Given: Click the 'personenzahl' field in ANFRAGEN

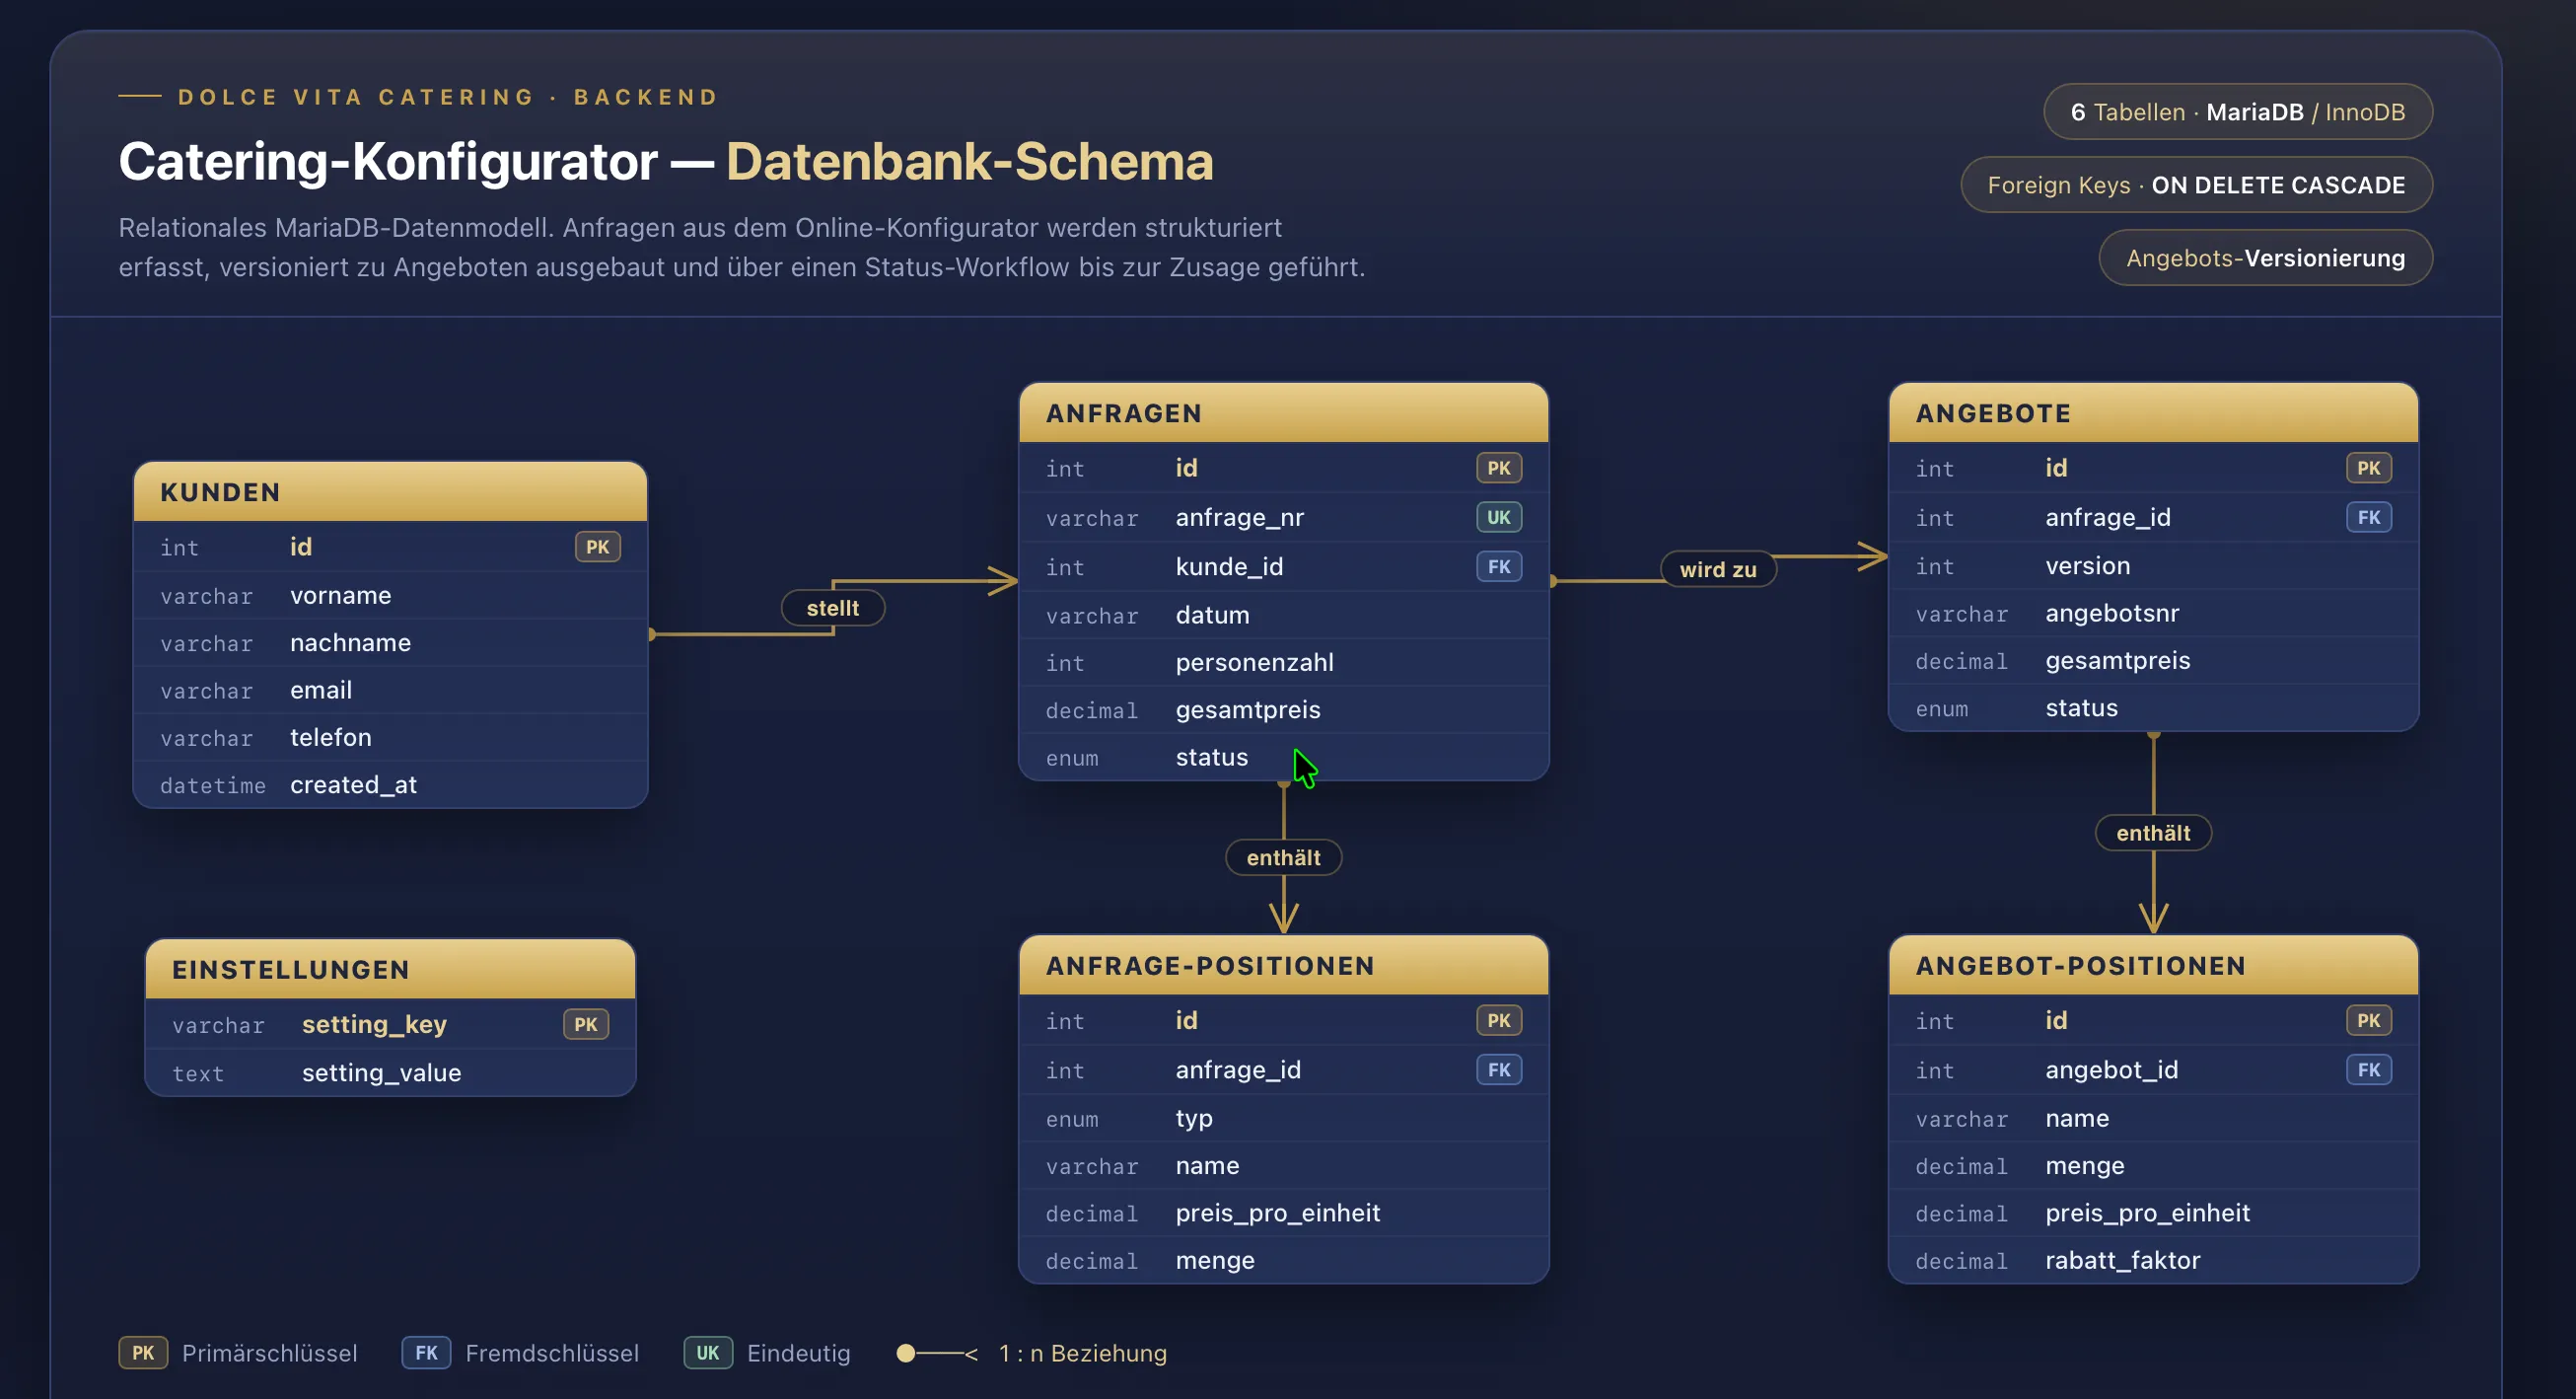Looking at the screenshot, I should click(x=1283, y=661).
